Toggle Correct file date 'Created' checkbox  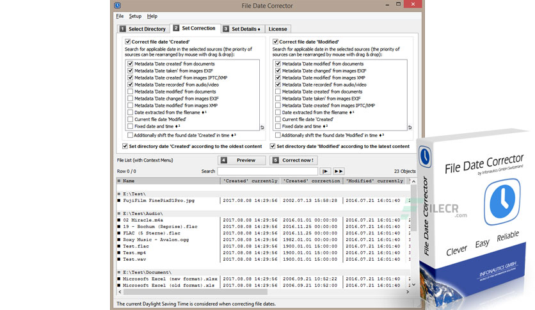[127, 42]
